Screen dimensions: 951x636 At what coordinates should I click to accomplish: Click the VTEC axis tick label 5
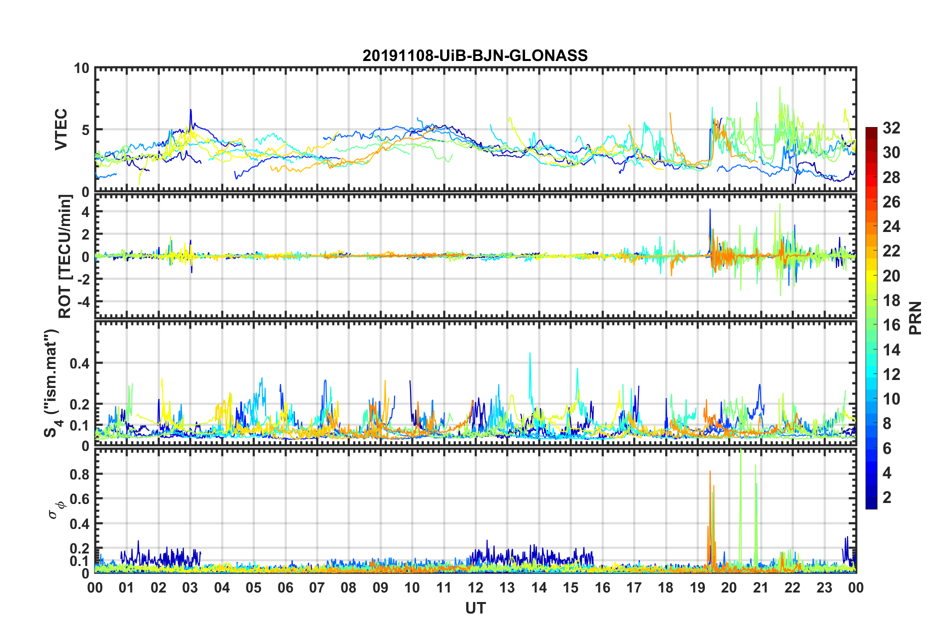[85, 130]
